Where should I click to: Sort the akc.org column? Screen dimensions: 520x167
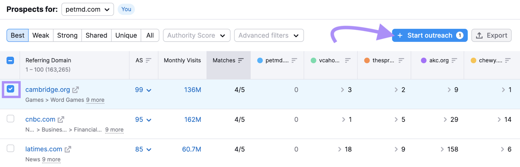coord(454,60)
